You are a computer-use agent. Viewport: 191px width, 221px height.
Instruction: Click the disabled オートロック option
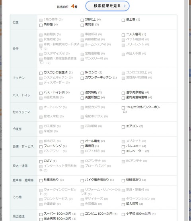click(x=53, y=107)
